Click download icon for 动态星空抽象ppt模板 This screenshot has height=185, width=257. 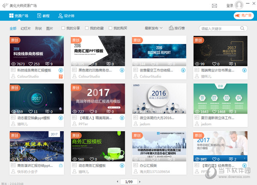(61, 118)
